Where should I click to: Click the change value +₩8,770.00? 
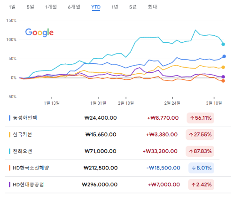pyautogui.click(x=163, y=118)
